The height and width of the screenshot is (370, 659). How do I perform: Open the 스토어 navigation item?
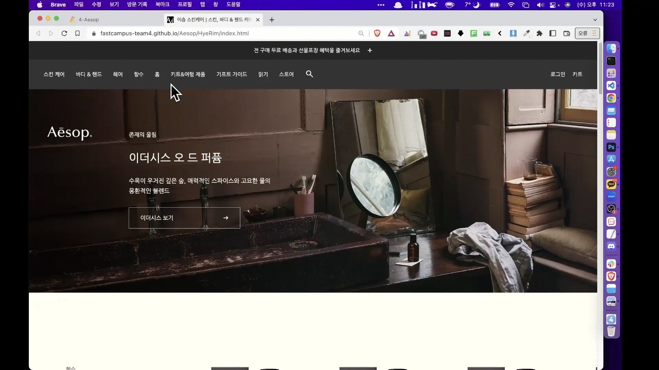pyautogui.click(x=286, y=74)
